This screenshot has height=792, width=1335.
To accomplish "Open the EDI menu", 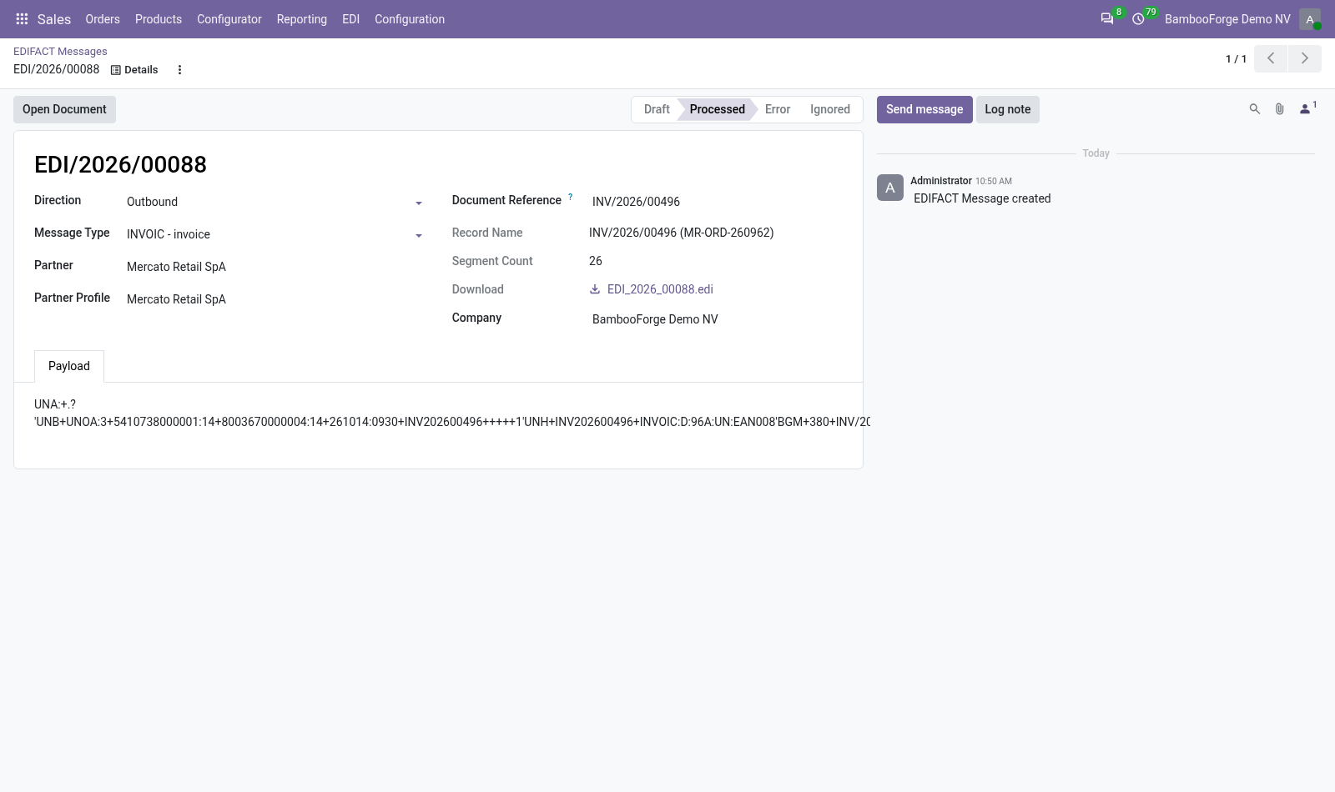I will click(x=351, y=19).
